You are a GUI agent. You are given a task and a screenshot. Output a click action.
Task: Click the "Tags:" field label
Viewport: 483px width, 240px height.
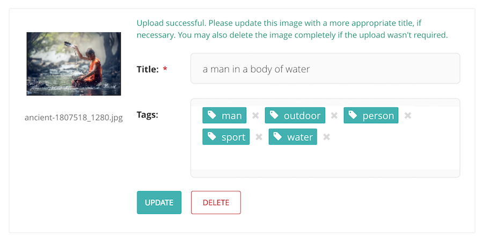click(x=147, y=115)
